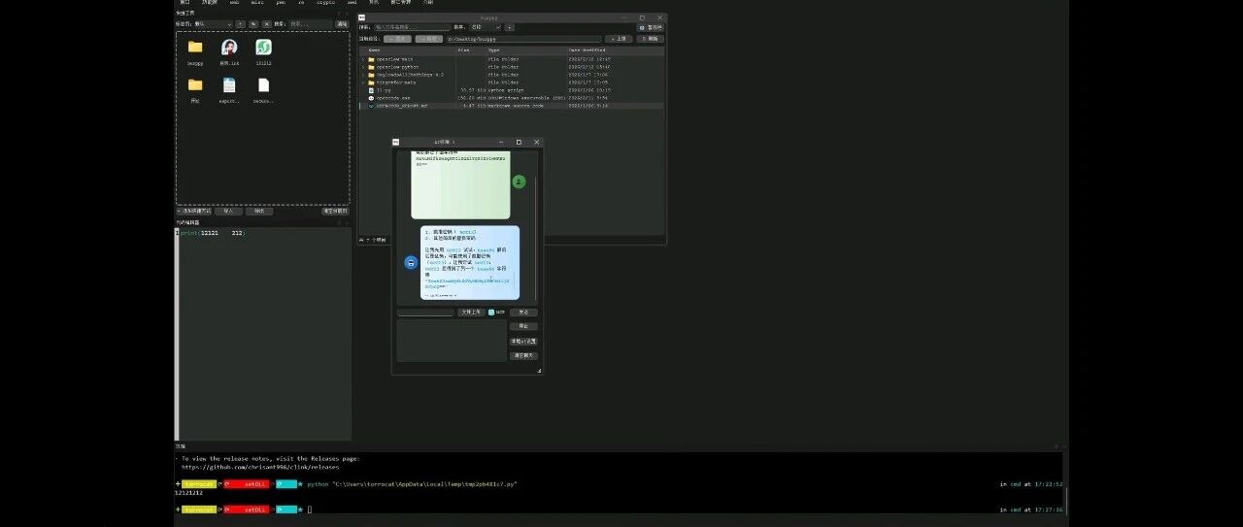1243x527 pixels.
Task: Click the forward button in file browser
Action: [428, 39]
